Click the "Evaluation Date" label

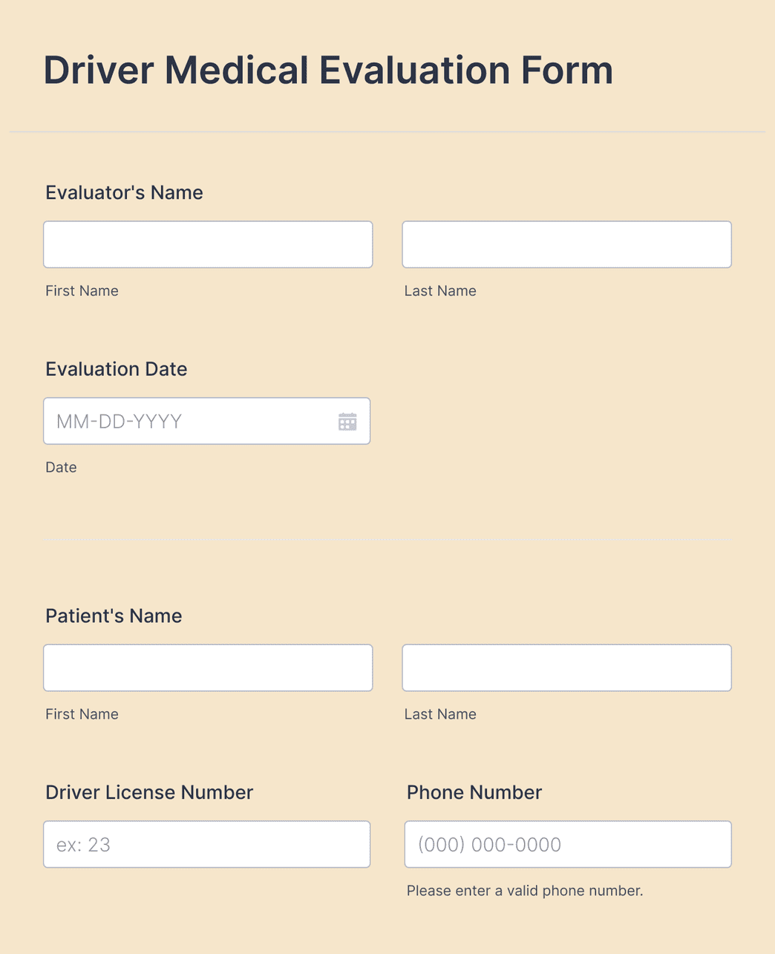pos(116,370)
